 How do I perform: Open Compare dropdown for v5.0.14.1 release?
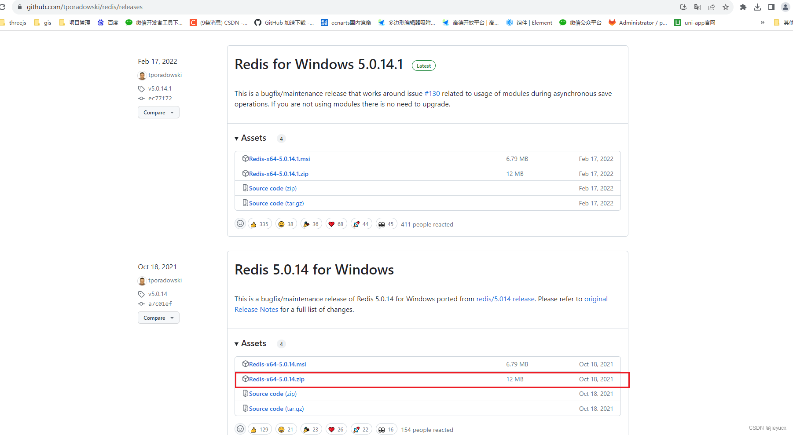coord(158,113)
